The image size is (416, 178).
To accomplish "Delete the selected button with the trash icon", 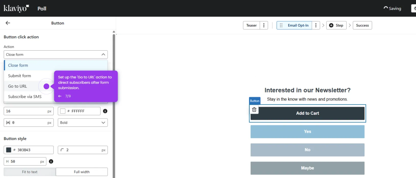I will (254, 110).
